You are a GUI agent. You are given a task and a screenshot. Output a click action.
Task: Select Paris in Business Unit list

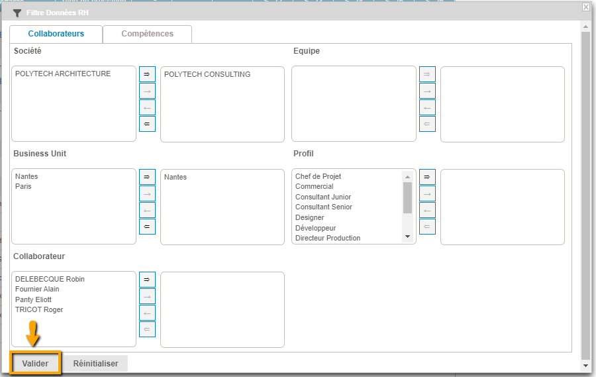click(x=23, y=187)
